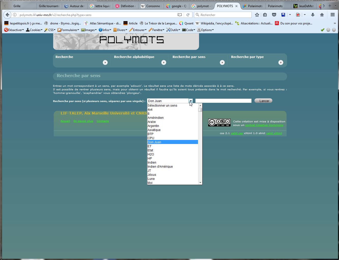339x260 pixels.
Task: Go back with the browser back arrow
Action: [x=7, y=15]
